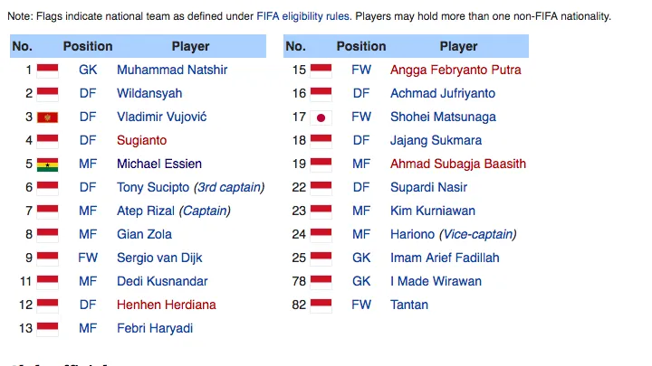
Task: Click the DF position link beside Wildansyah
Action: (88, 93)
